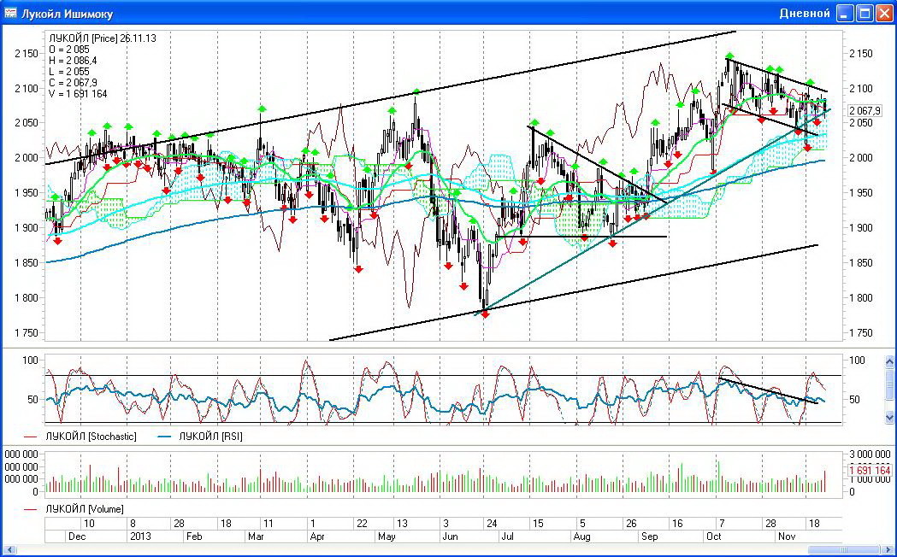Screen dimensions: 897x557
Task: Click the 'Feb' month label on time axis
Action: pos(194,536)
